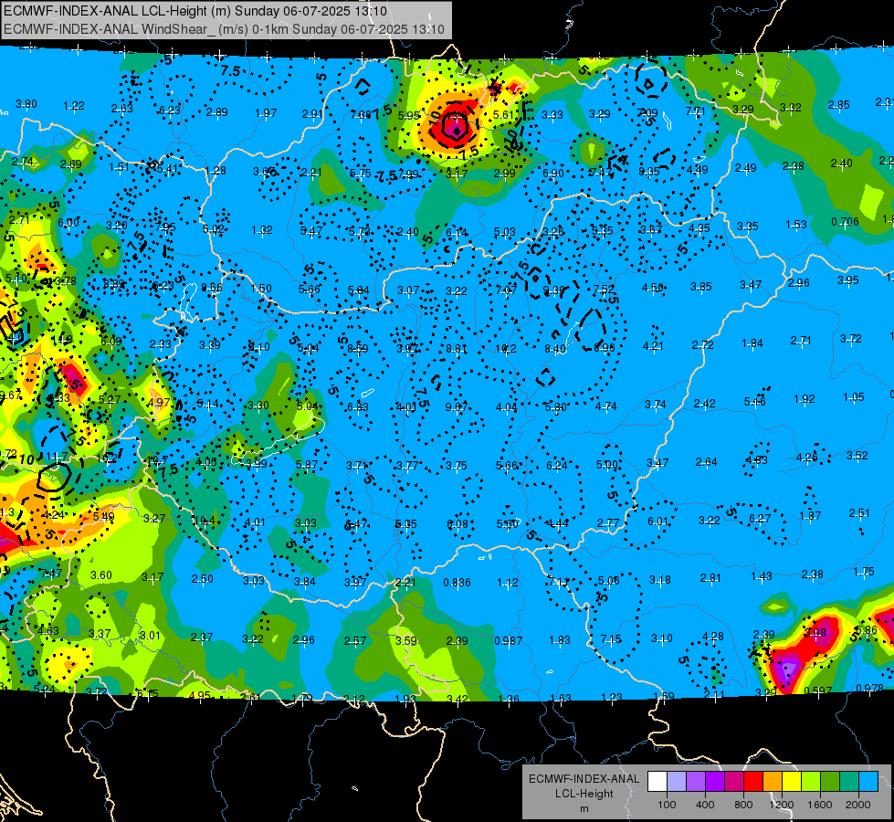
Task: Click the white swatch in the LCL-Height legend
Action: point(657,782)
